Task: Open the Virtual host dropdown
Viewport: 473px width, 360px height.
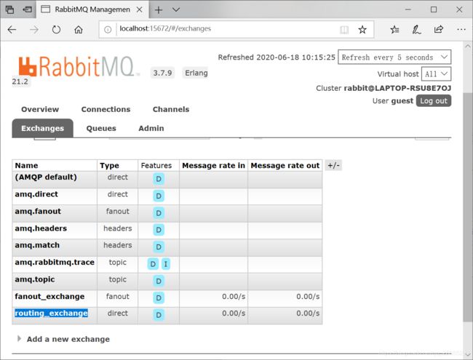Action: [436, 74]
